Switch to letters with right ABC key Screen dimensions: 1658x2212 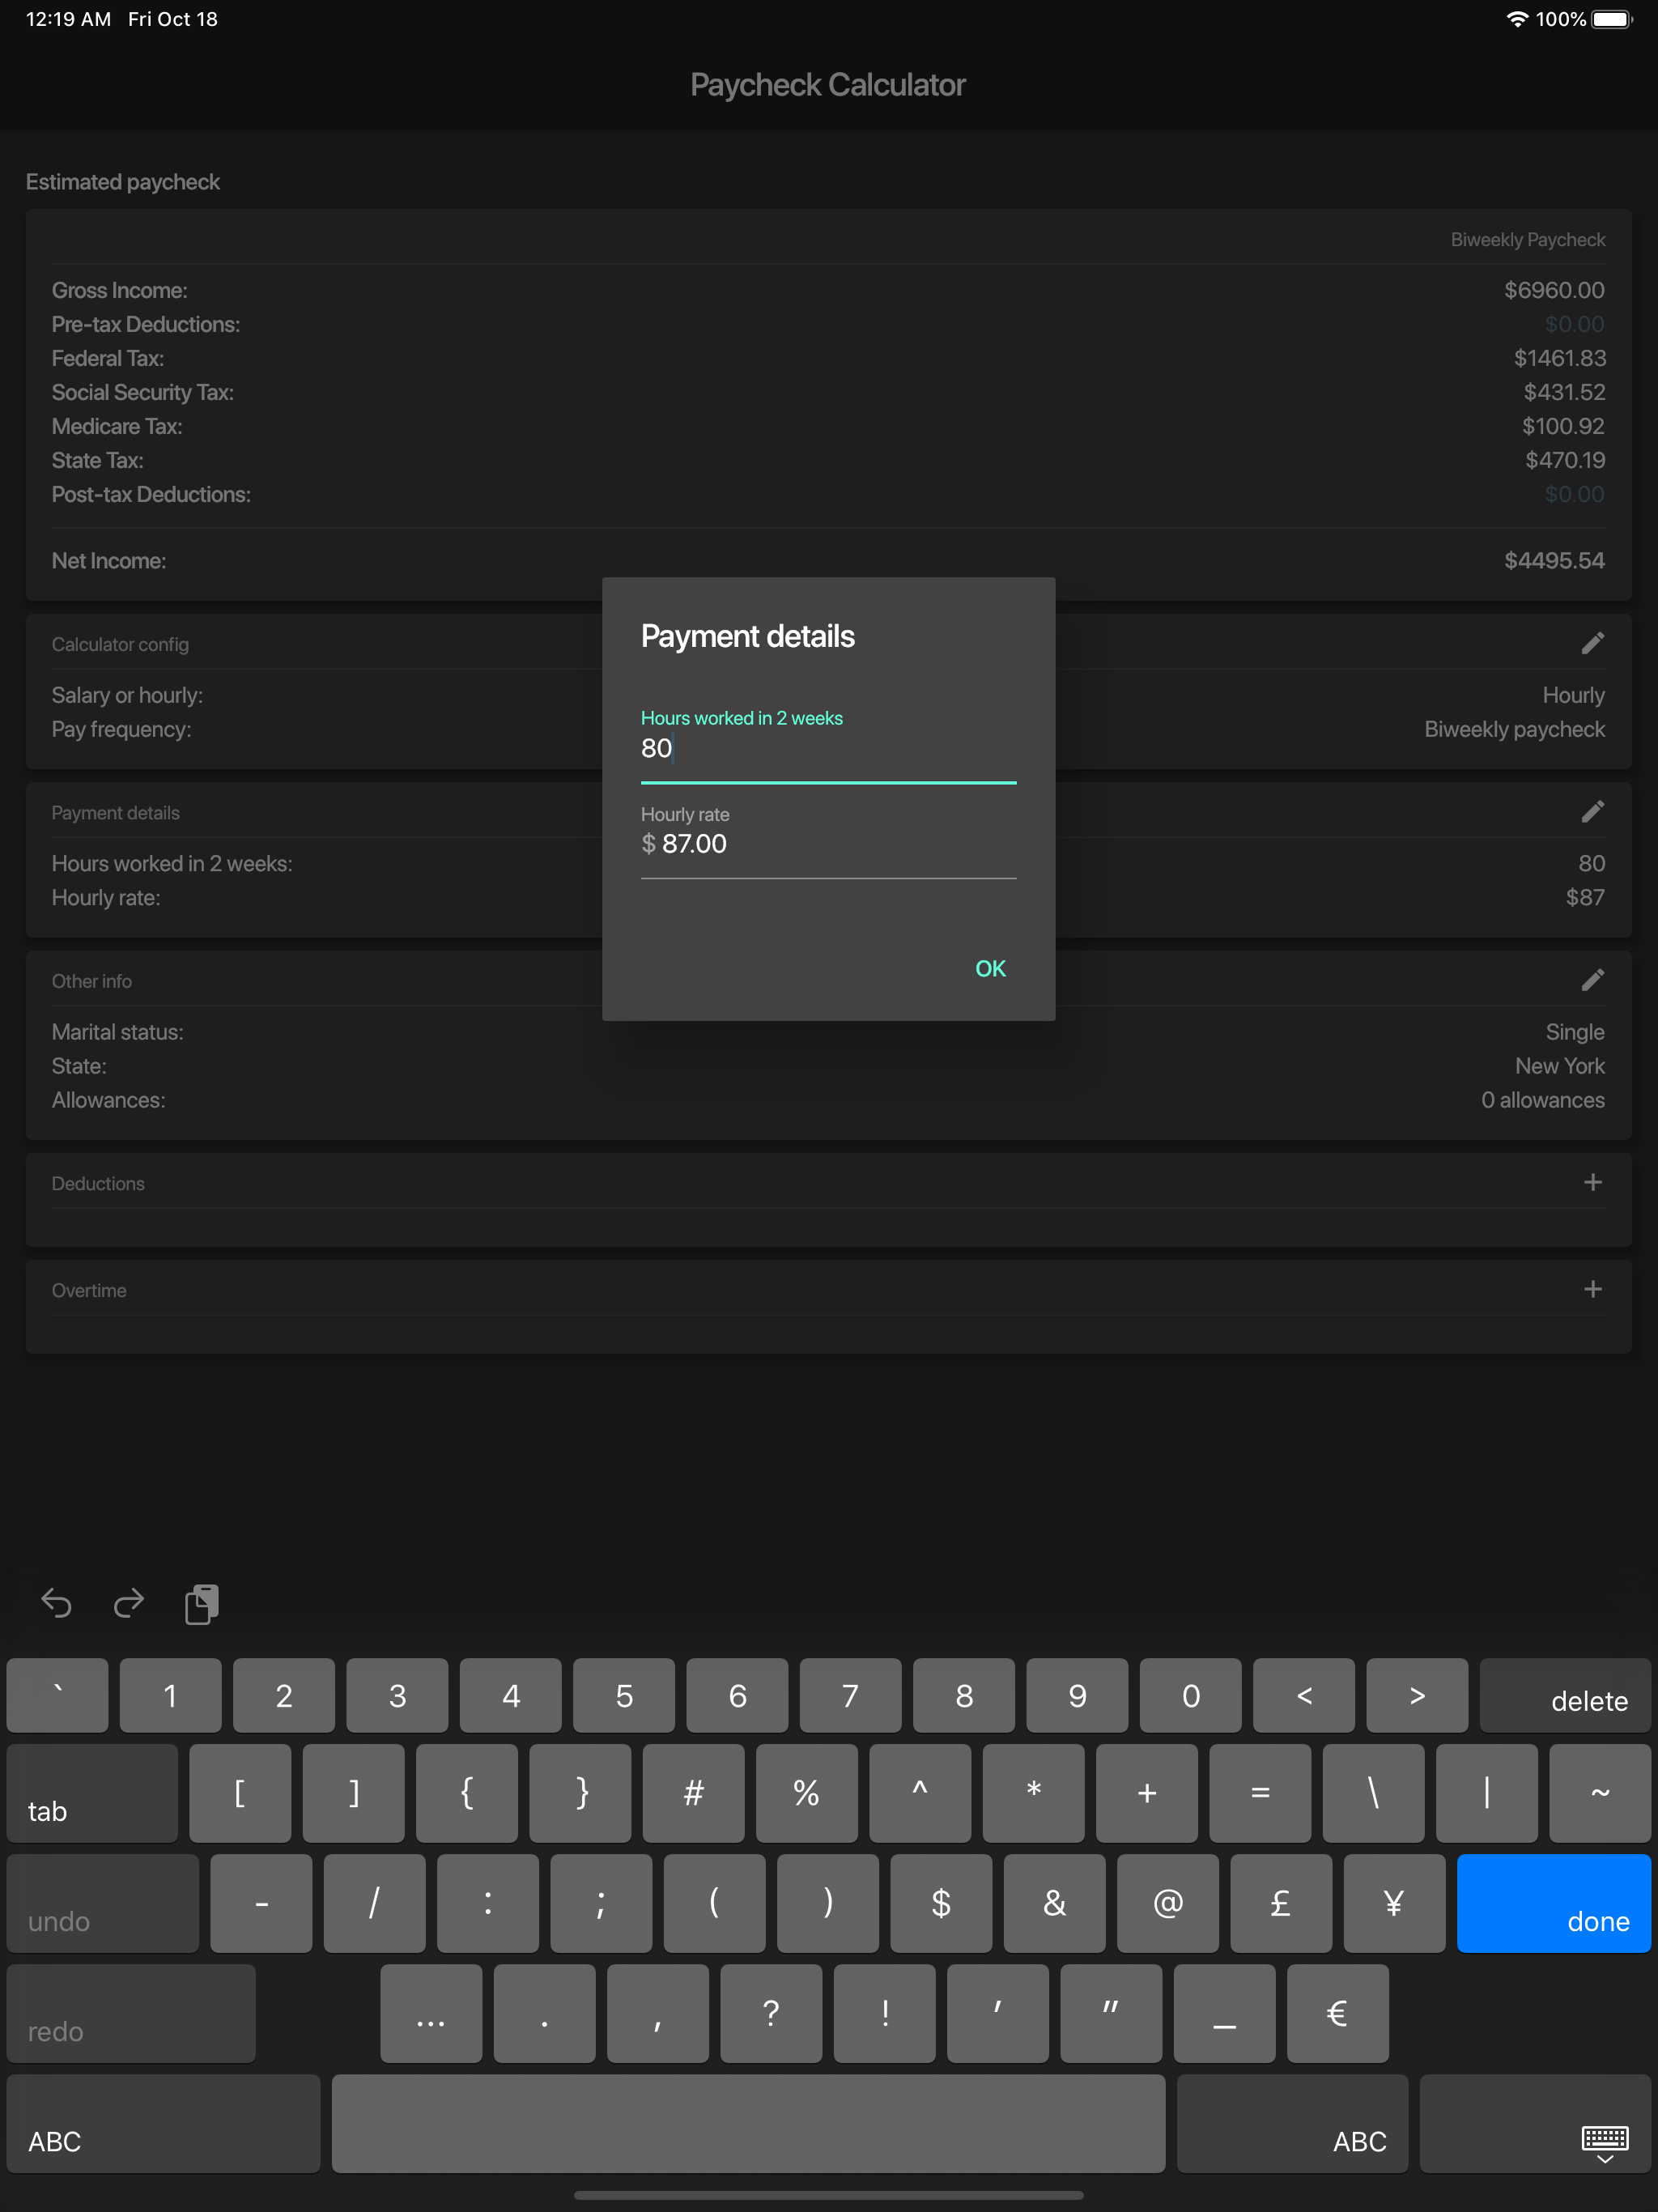click(1291, 2123)
